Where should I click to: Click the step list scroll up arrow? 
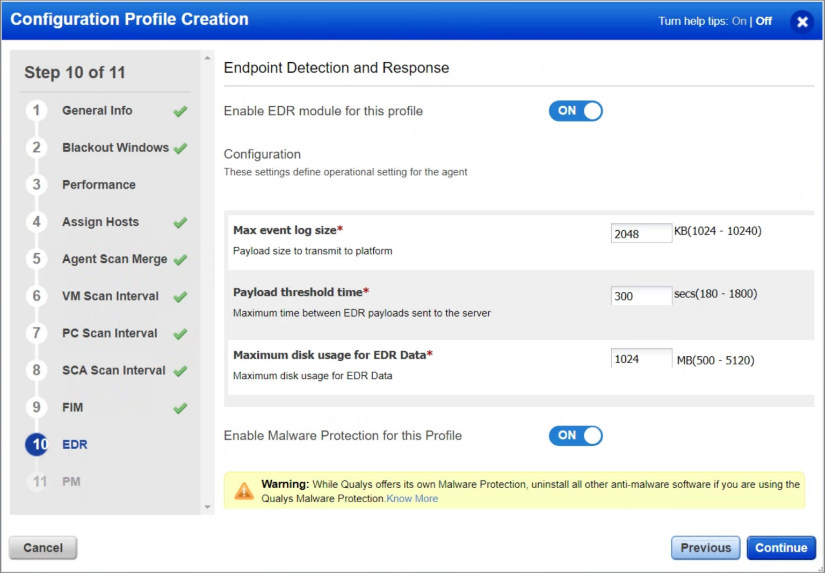(207, 57)
